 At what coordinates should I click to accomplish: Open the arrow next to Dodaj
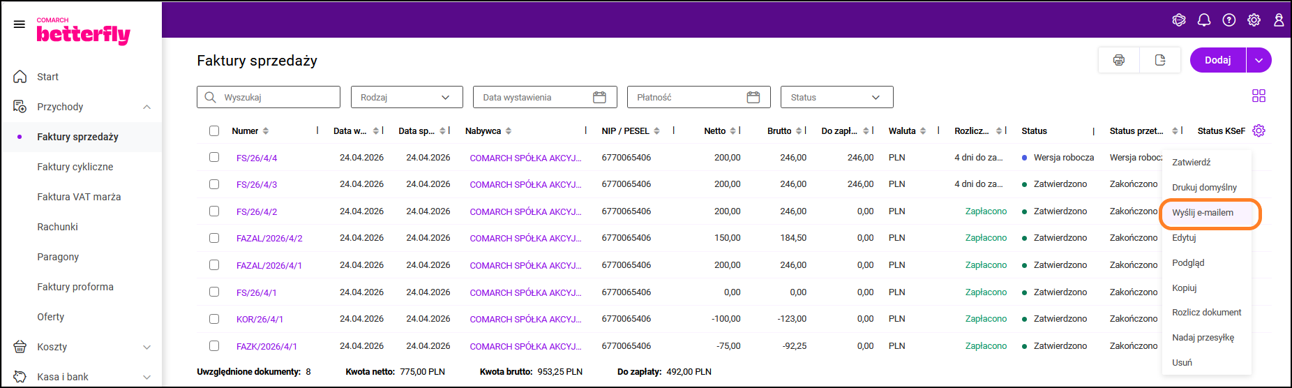click(1259, 60)
